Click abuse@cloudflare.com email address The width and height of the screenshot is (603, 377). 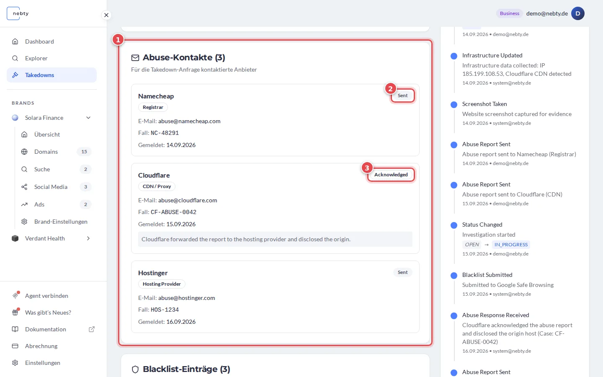[x=188, y=200]
